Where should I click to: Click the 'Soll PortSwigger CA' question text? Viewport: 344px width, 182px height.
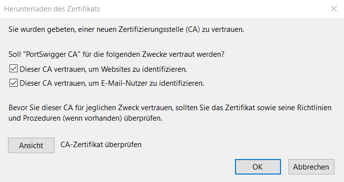[116, 54]
